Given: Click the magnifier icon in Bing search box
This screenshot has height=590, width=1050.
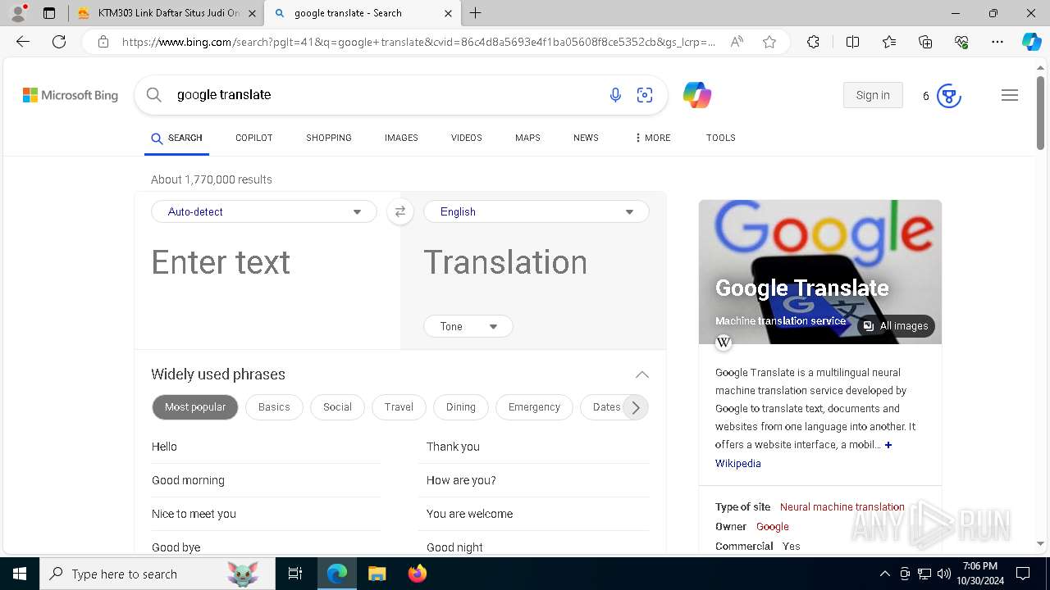Looking at the screenshot, I should [153, 95].
